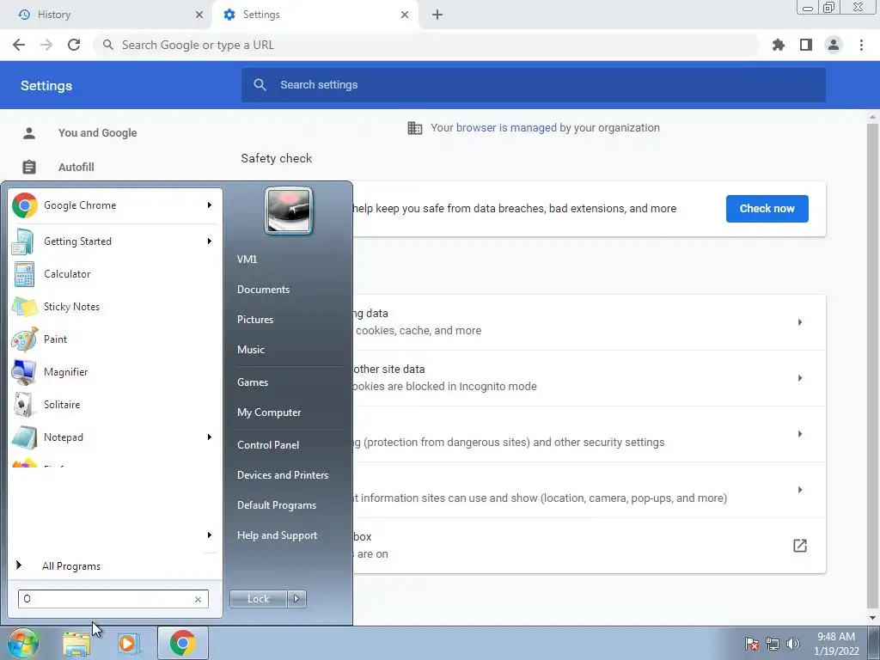Expand the Google Chrome jump list arrow
This screenshot has width=880, height=660.
coord(210,205)
